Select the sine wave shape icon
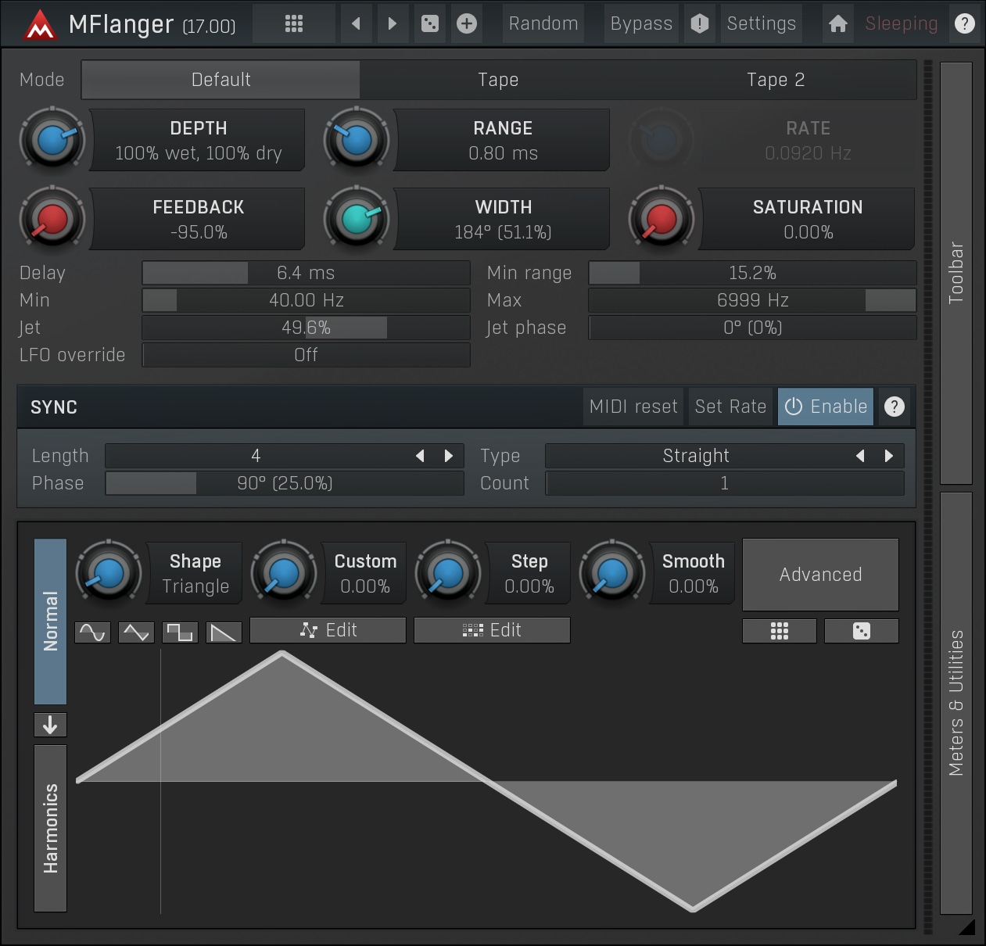Screen dimensions: 986x946 (92, 632)
